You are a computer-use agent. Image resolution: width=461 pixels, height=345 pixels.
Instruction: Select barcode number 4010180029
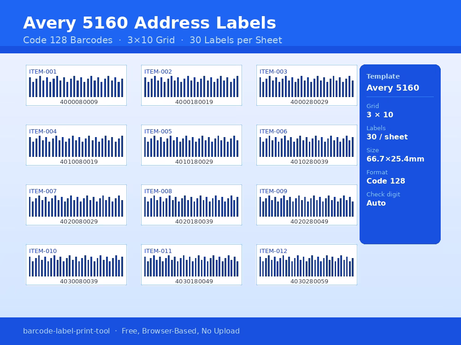pos(194,162)
